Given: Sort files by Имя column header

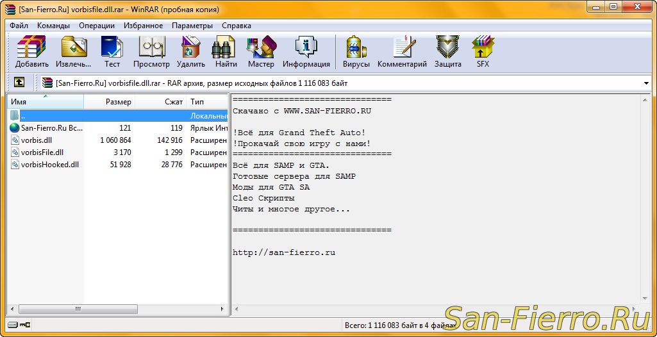Looking at the screenshot, I should pyautogui.click(x=45, y=102).
